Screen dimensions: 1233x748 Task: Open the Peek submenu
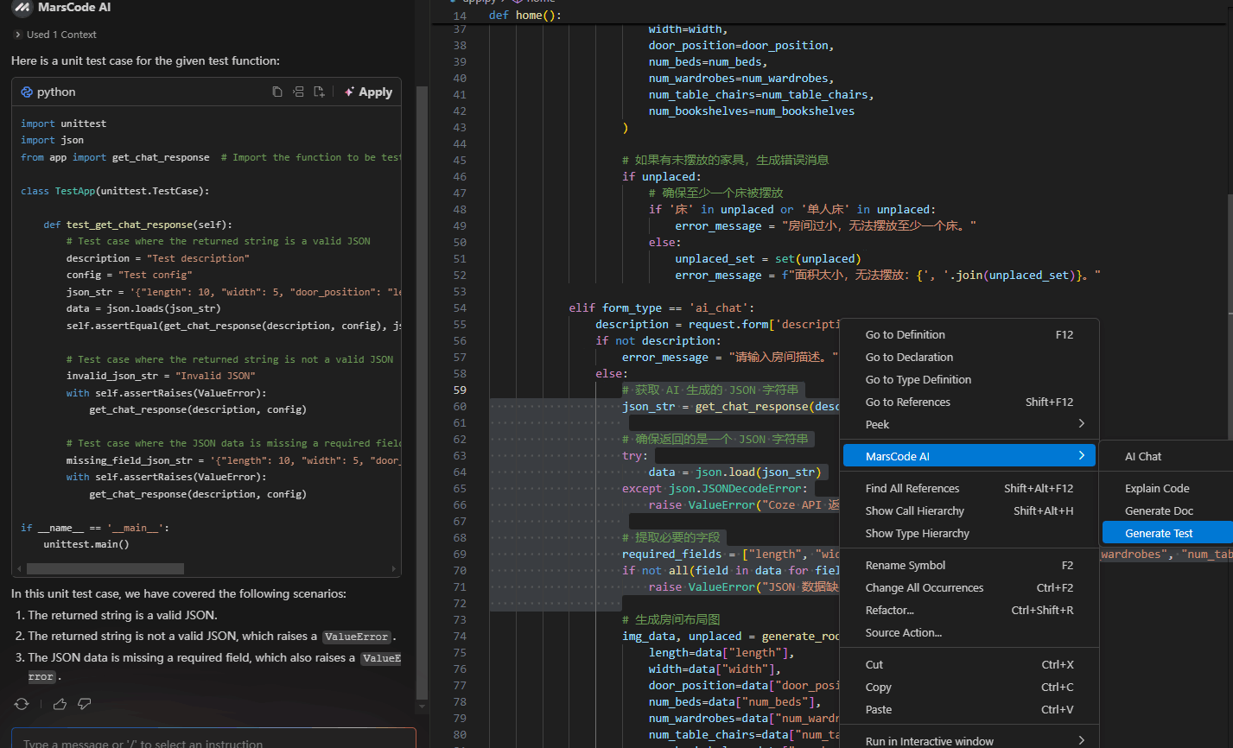click(969, 424)
